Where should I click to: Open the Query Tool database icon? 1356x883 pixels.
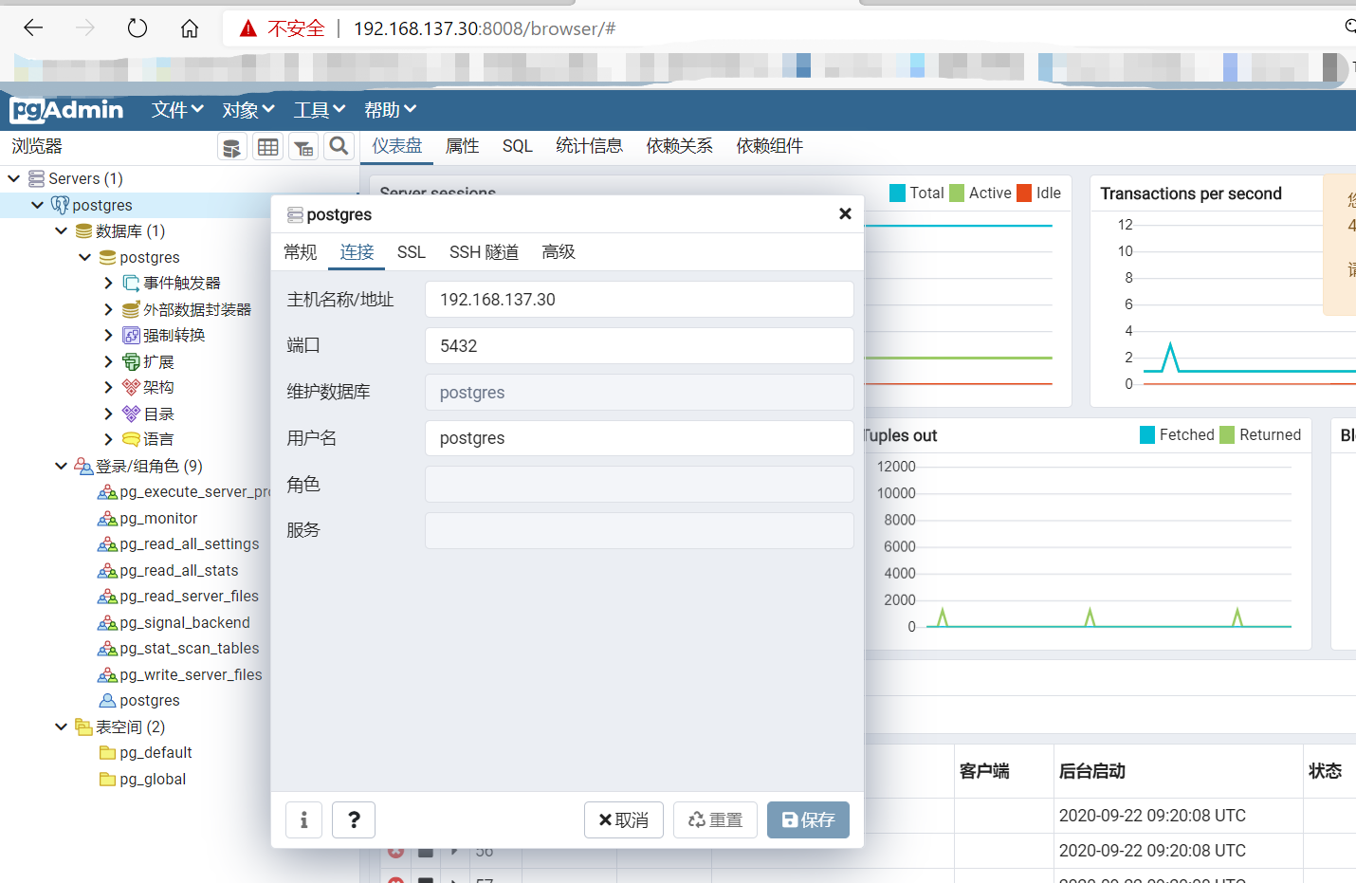pos(231,147)
